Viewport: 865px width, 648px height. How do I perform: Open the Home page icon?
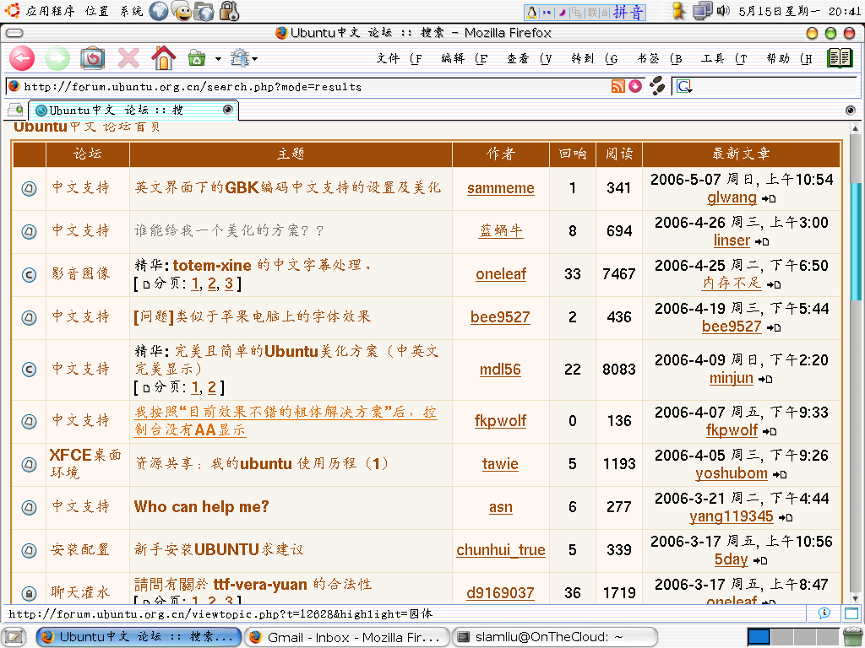click(x=163, y=58)
